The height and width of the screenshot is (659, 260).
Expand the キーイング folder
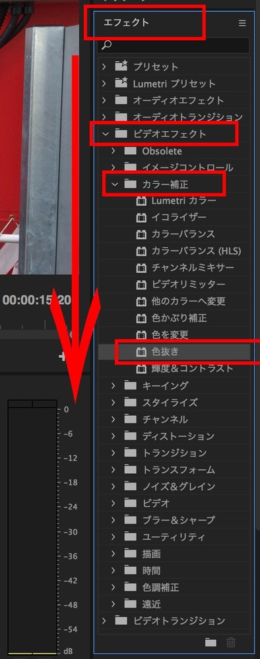(114, 386)
